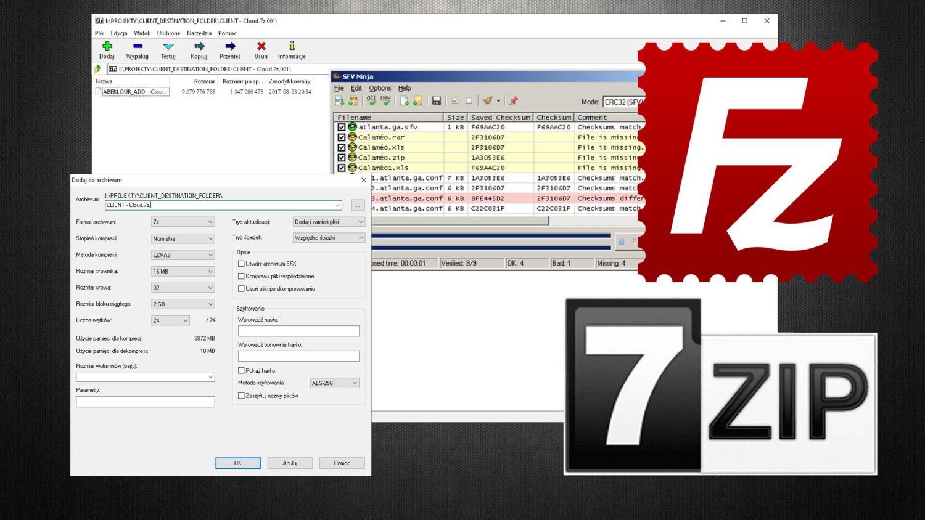The width and height of the screenshot is (925, 520).
Task: Open the 'Format archiwum' dropdown
Action: (x=183, y=222)
